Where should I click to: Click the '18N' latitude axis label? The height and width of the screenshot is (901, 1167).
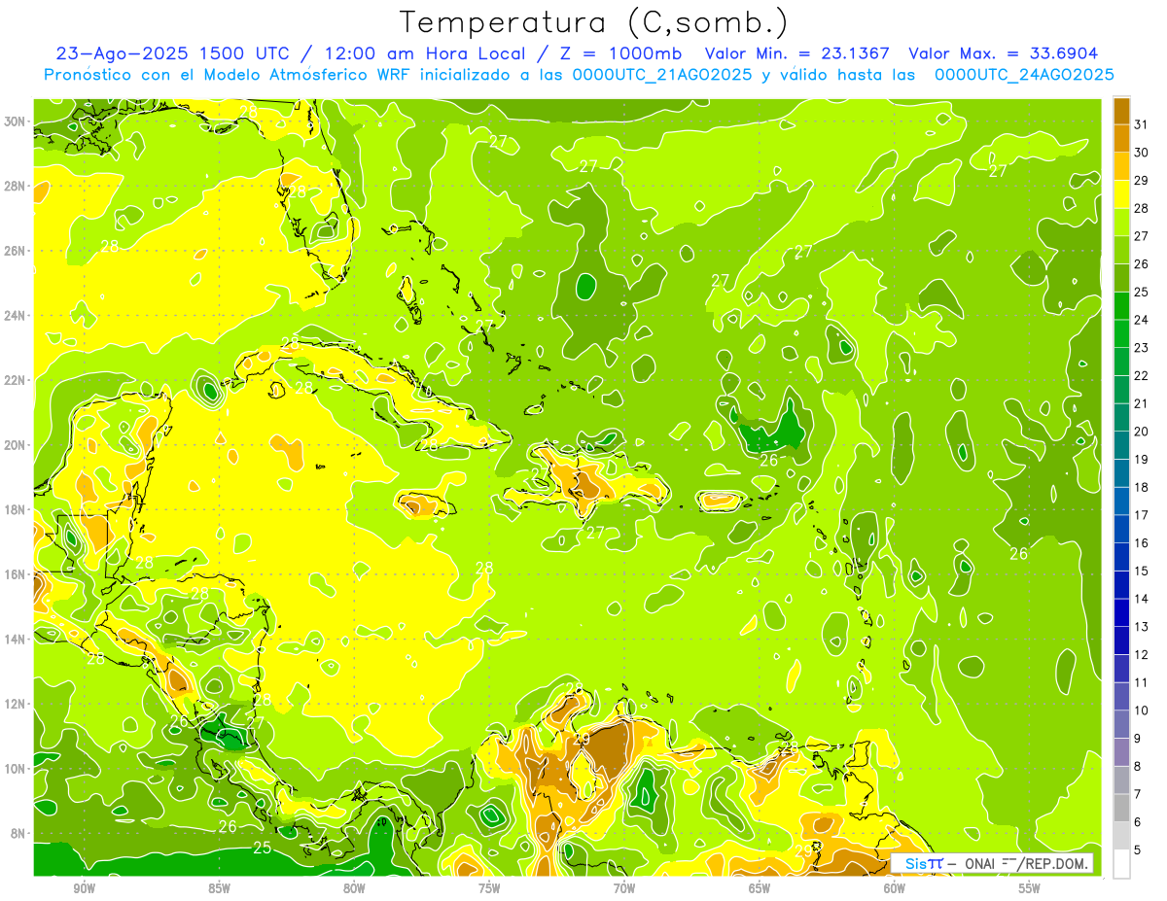click(x=17, y=509)
